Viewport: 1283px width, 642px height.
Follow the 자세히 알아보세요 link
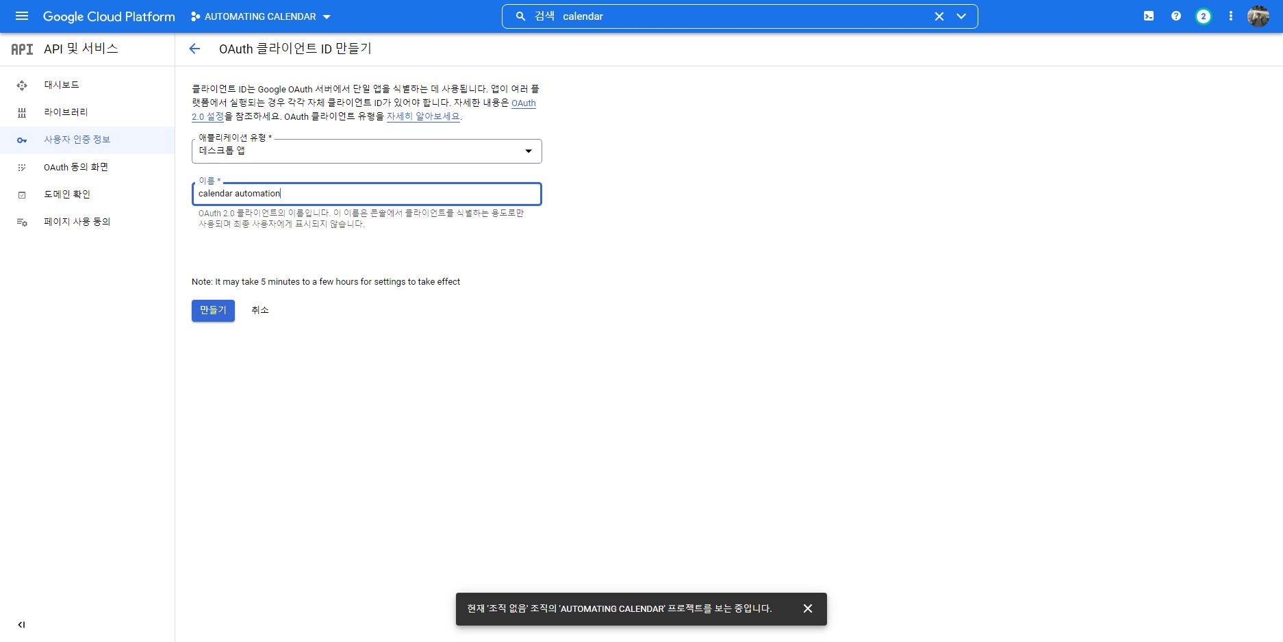pos(423,116)
